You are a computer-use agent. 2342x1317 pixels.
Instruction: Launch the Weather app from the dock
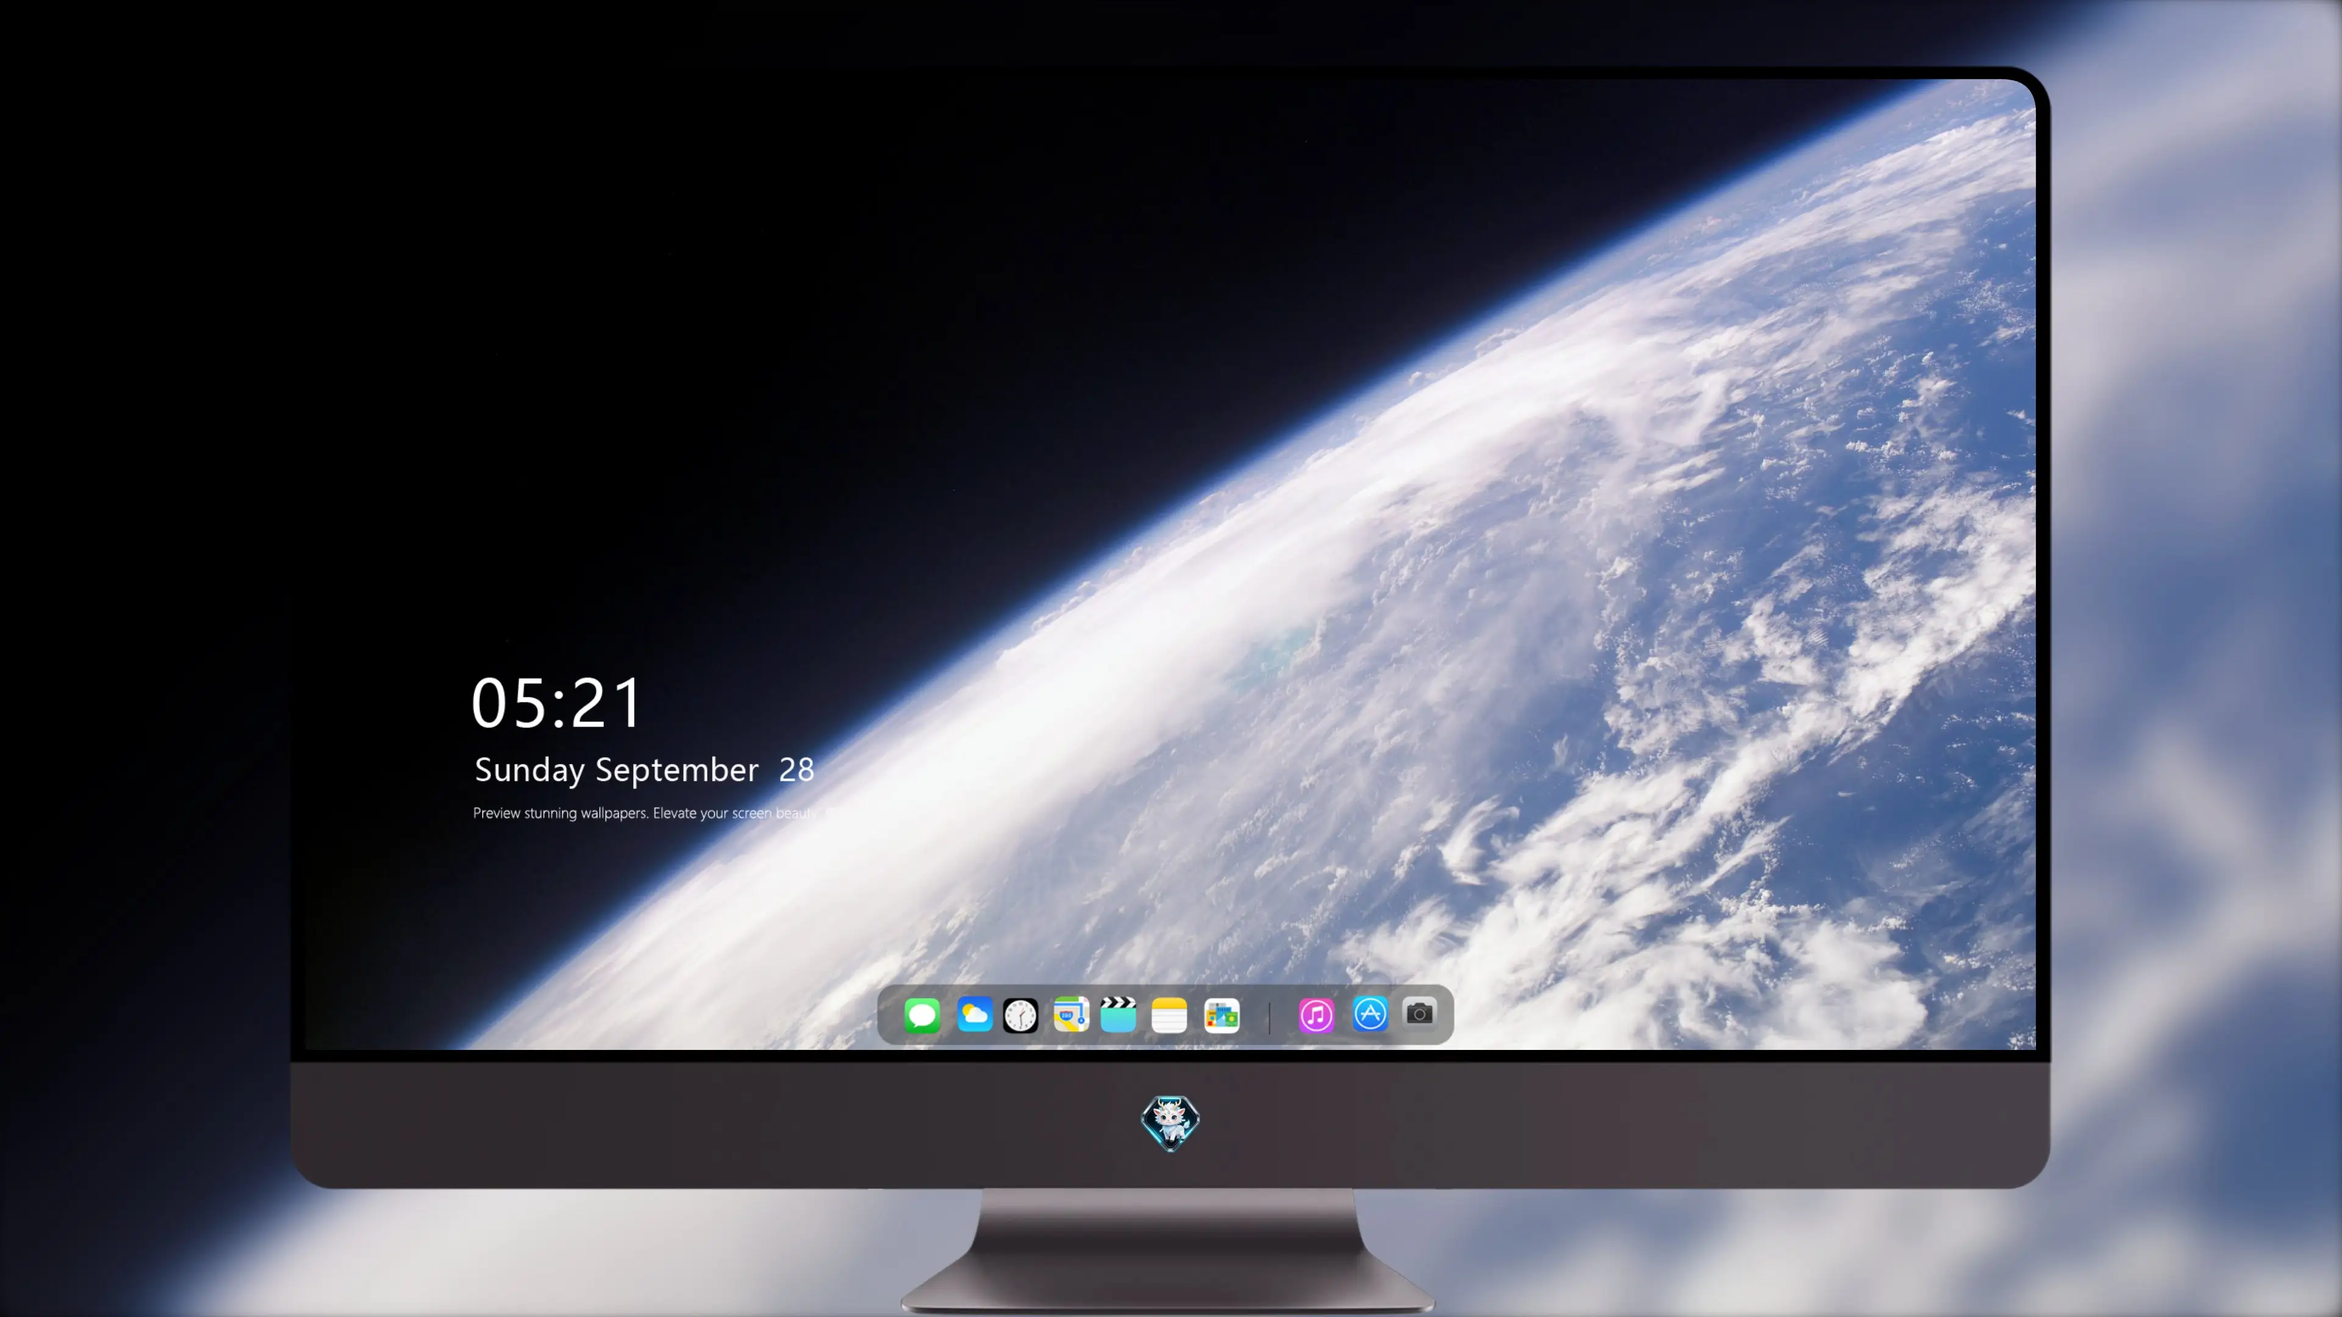tap(975, 1015)
